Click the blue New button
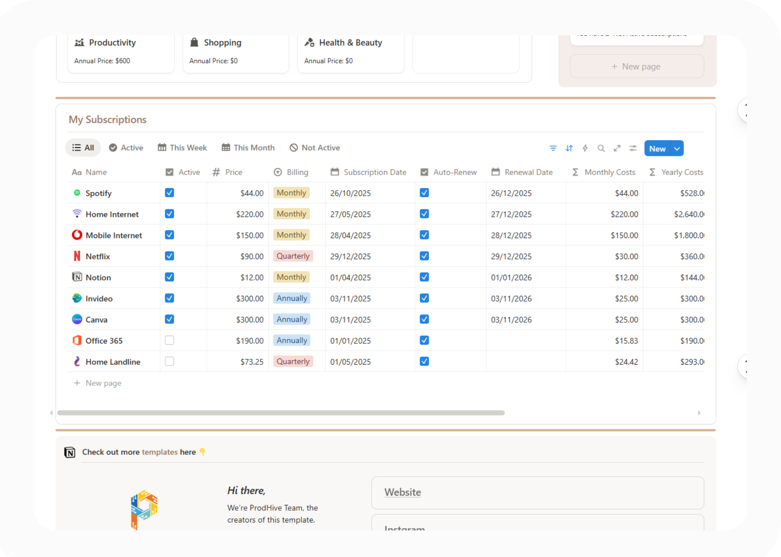This screenshot has width=781, height=557. pos(657,149)
